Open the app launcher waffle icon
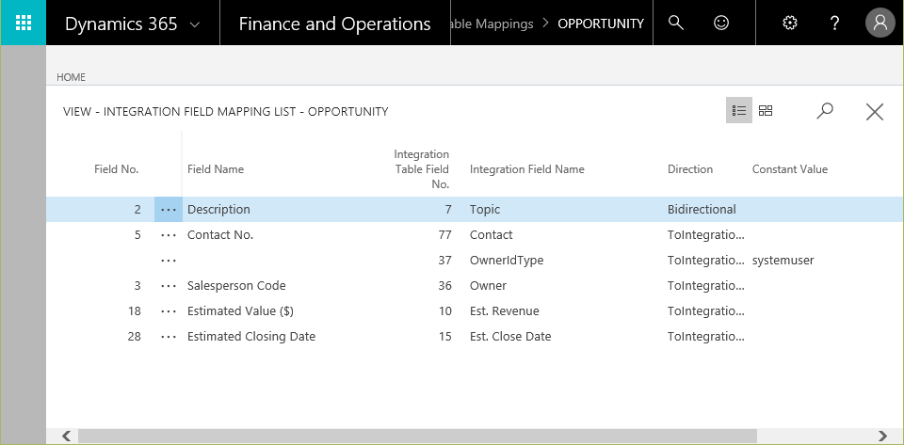The width and height of the screenshot is (904, 445). coord(23,23)
